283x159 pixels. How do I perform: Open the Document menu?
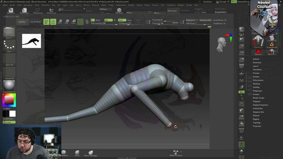(x=28, y=5)
